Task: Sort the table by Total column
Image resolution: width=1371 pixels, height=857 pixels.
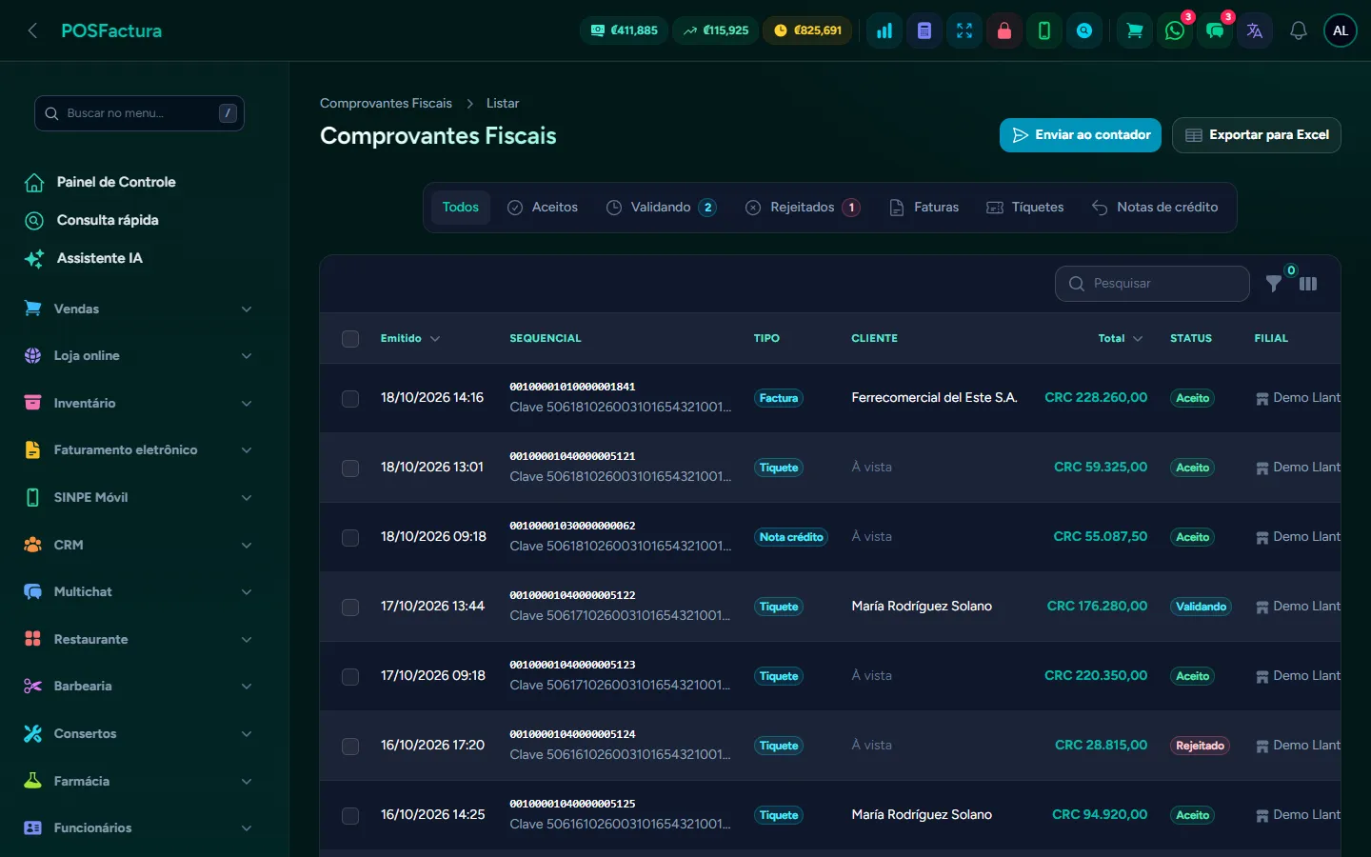Action: [1121, 338]
